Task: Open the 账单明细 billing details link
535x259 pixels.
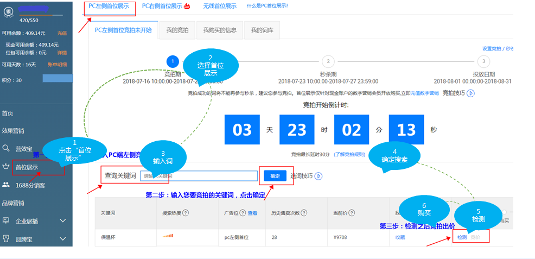Action: click(x=57, y=65)
